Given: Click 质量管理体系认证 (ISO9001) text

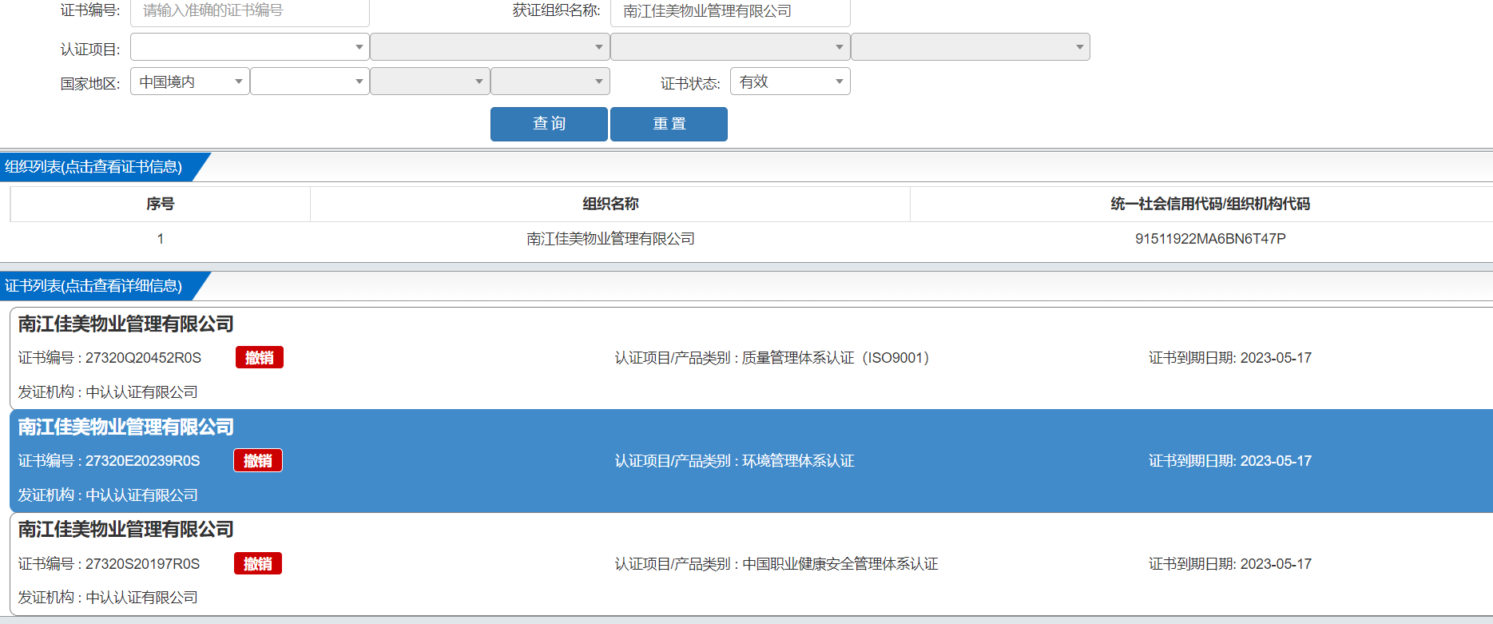Looking at the screenshot, I should point(836,358).
